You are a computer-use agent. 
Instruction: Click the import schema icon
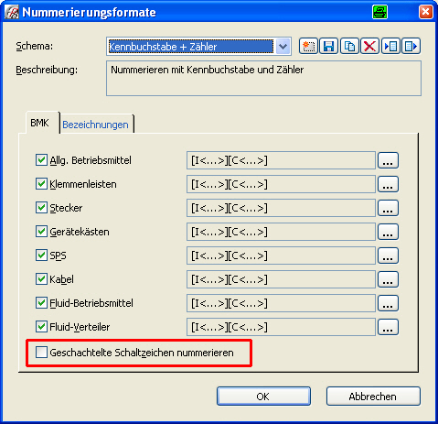[390, 47]
